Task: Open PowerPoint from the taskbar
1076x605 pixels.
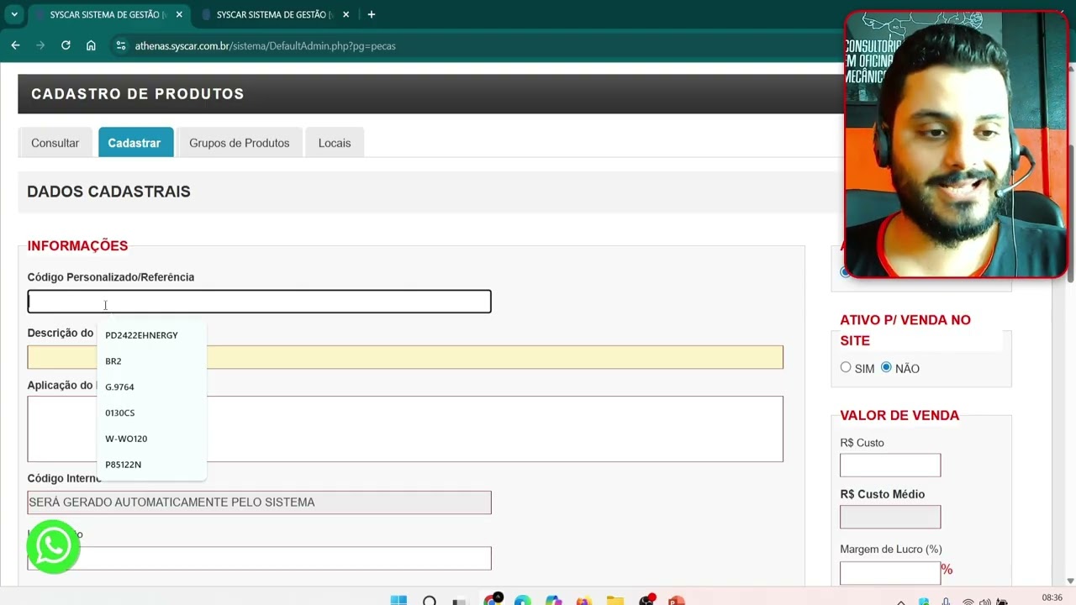Action: coord(676,600)
